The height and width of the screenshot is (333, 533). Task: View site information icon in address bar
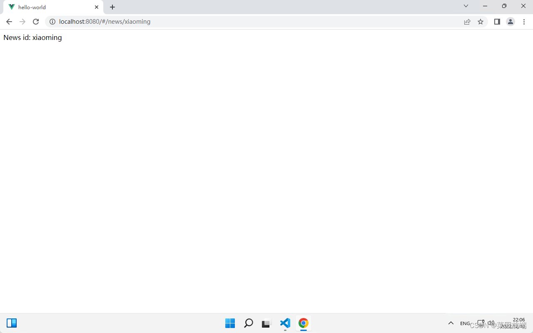coord(52,22)
